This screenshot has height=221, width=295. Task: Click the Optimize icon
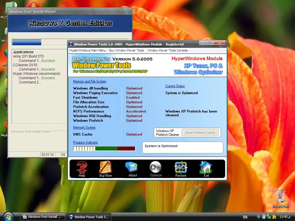coord(155,167)
